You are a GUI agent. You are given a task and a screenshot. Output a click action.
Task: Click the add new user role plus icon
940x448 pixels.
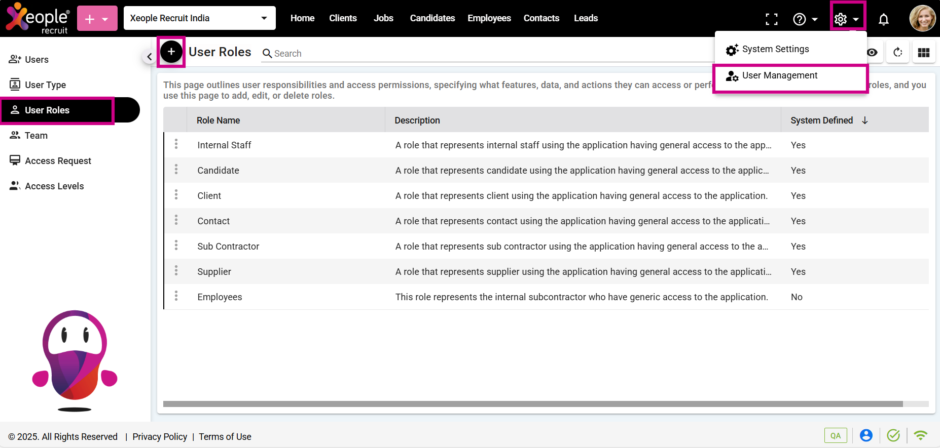click(x=171, y=52)
